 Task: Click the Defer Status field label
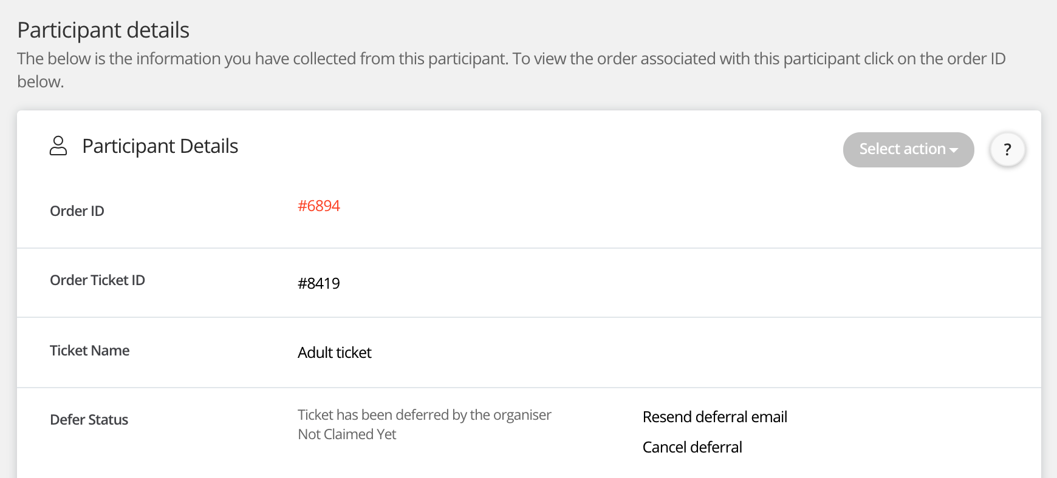[x=89, y=420]
